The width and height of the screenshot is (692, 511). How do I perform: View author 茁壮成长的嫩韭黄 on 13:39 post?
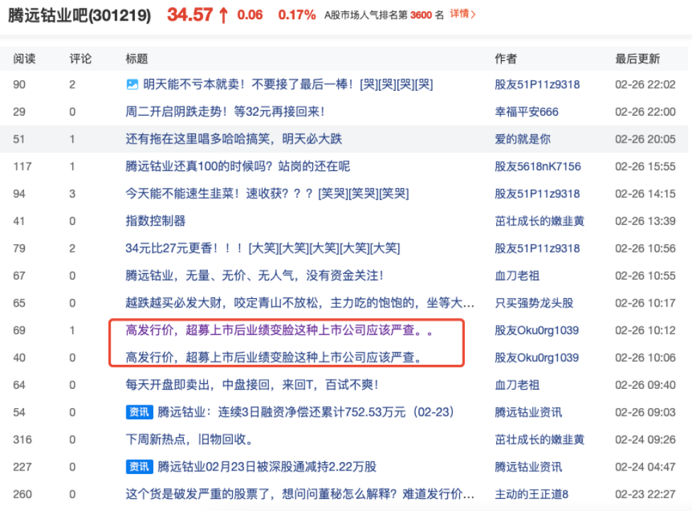[x=539, y=221]
